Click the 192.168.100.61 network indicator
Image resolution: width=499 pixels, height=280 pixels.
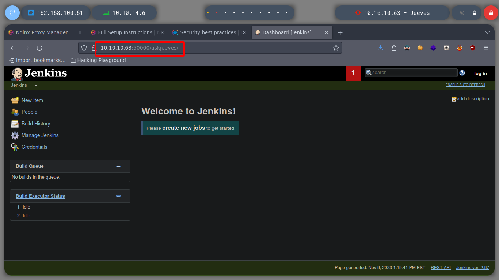point(56,13)
